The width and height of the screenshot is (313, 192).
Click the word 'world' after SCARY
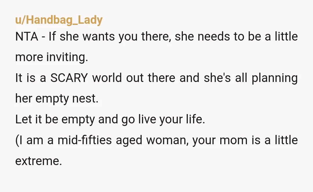coord(107,78)
